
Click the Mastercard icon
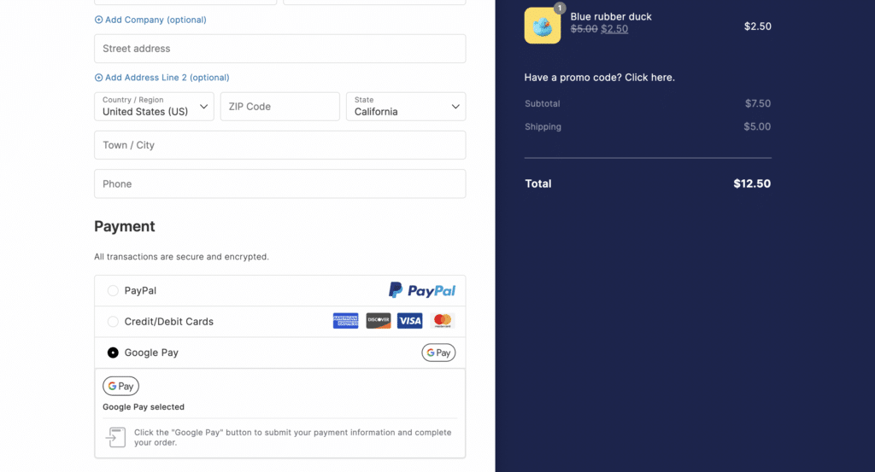click(x=442, y=321)
